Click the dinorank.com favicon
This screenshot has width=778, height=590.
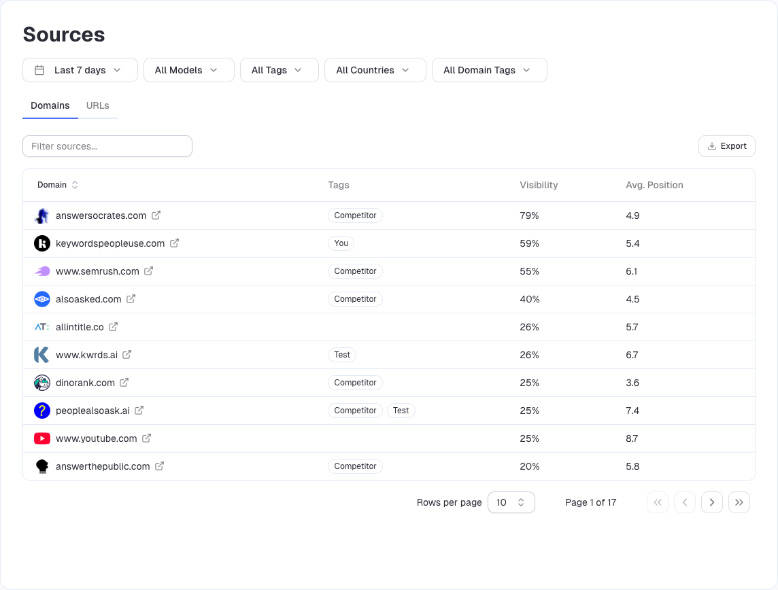pyautogui.click(x=42, y=383)
